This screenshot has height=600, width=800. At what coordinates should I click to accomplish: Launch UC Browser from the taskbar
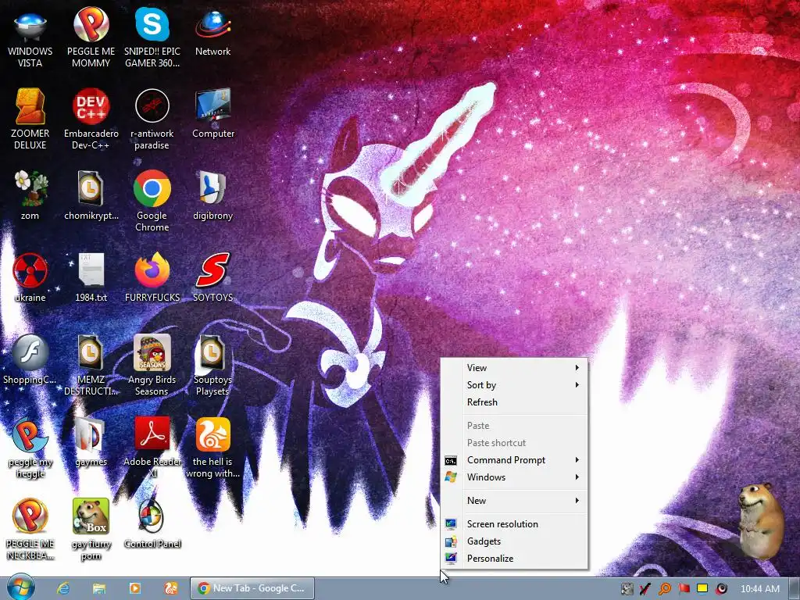pyautogui.click(x=170, y=588)
